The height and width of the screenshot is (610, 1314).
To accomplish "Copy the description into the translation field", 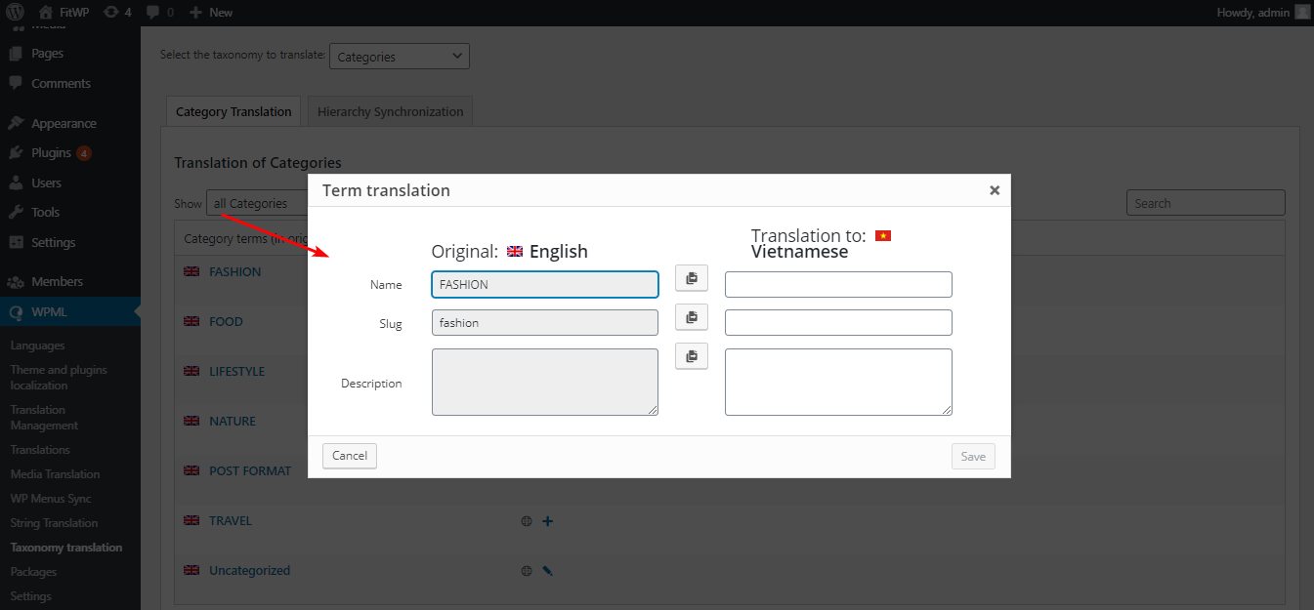I will pyautogui.click(x=691, y=355).
